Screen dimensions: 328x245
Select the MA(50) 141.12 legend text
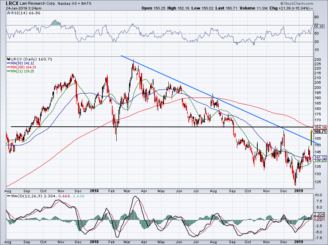pyautogui.click(x=22, y=63)
